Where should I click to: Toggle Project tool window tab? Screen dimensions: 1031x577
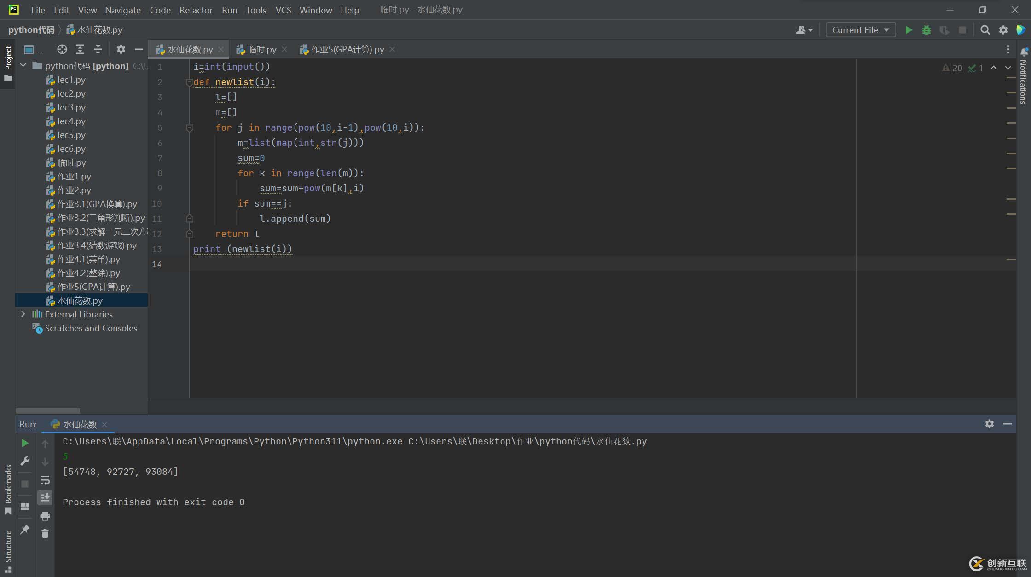8,63
